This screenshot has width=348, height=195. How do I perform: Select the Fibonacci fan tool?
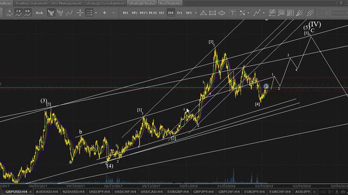300,13
